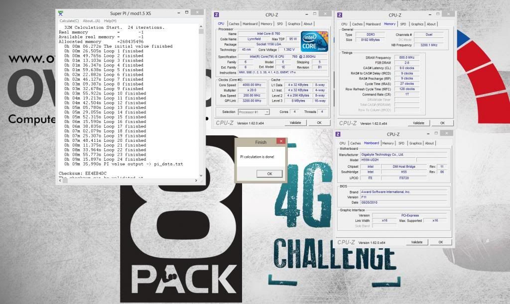The height and width of the screenshot is (304, 510).
Task: Click the Z logo icon of the CPU-Z mainboard window
Action: point(338,134)
